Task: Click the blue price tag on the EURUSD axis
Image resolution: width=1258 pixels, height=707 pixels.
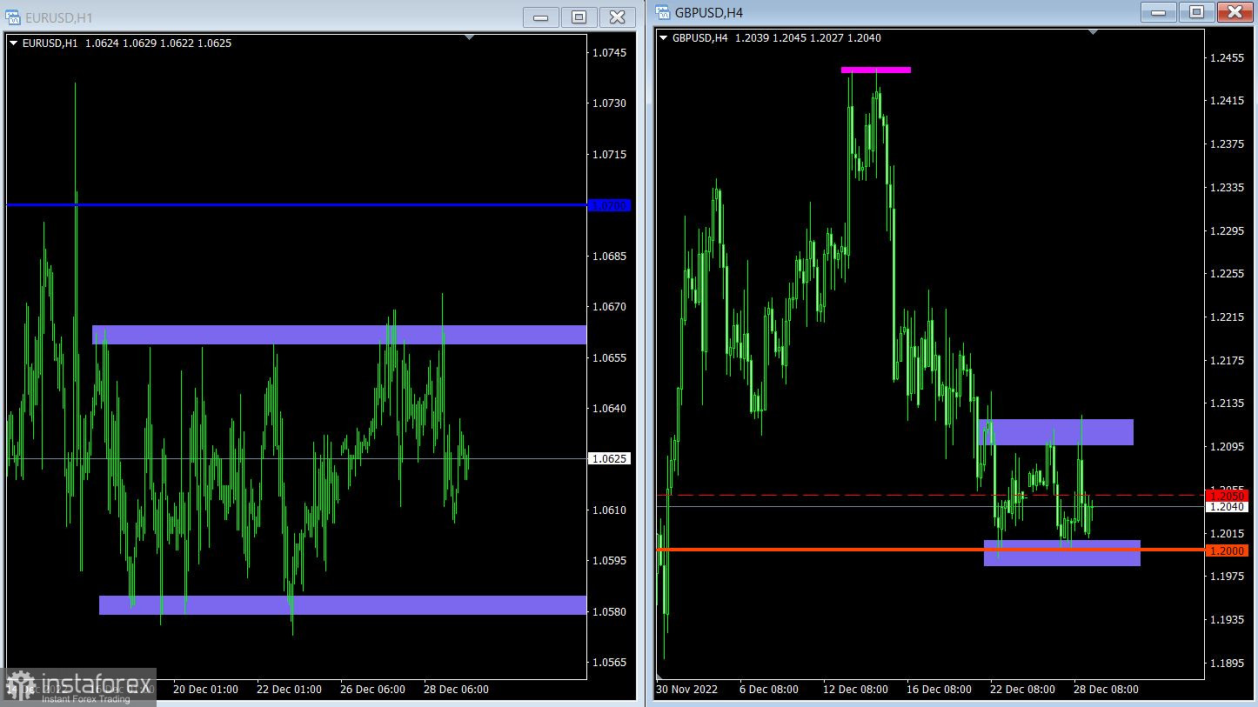Action: [x=610, y=205]
